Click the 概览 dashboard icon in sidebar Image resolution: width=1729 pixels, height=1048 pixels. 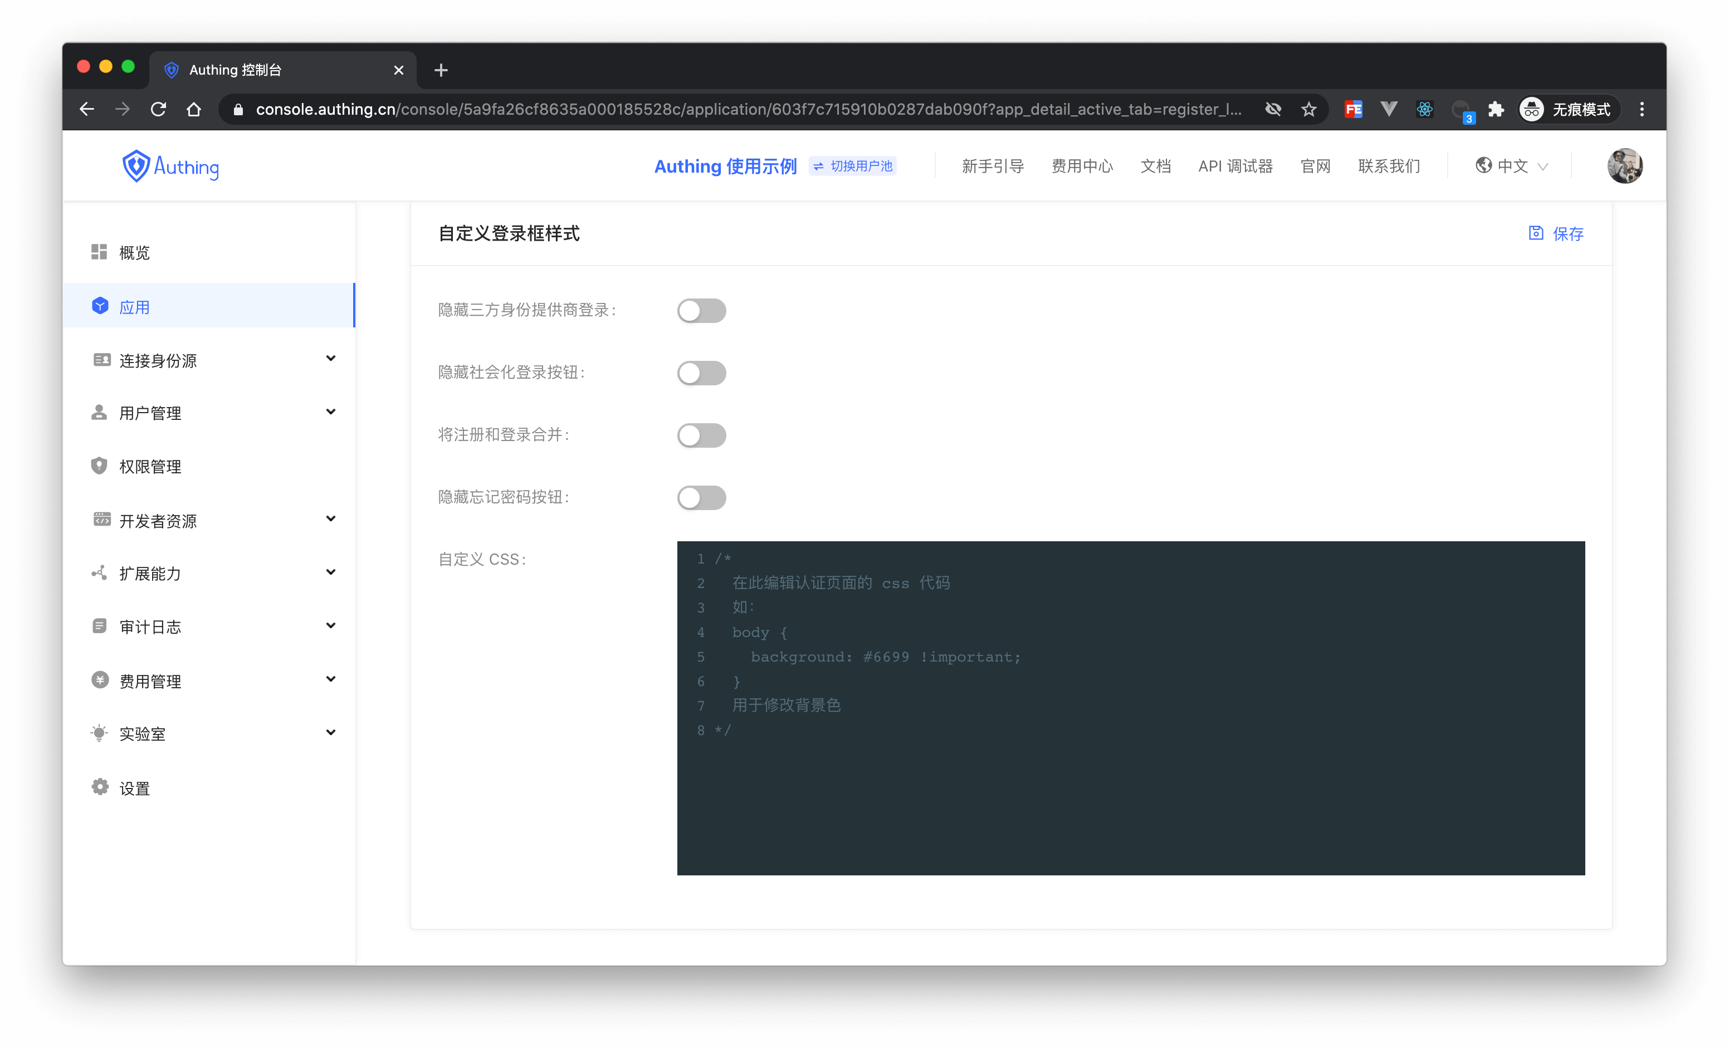[99, 252]
